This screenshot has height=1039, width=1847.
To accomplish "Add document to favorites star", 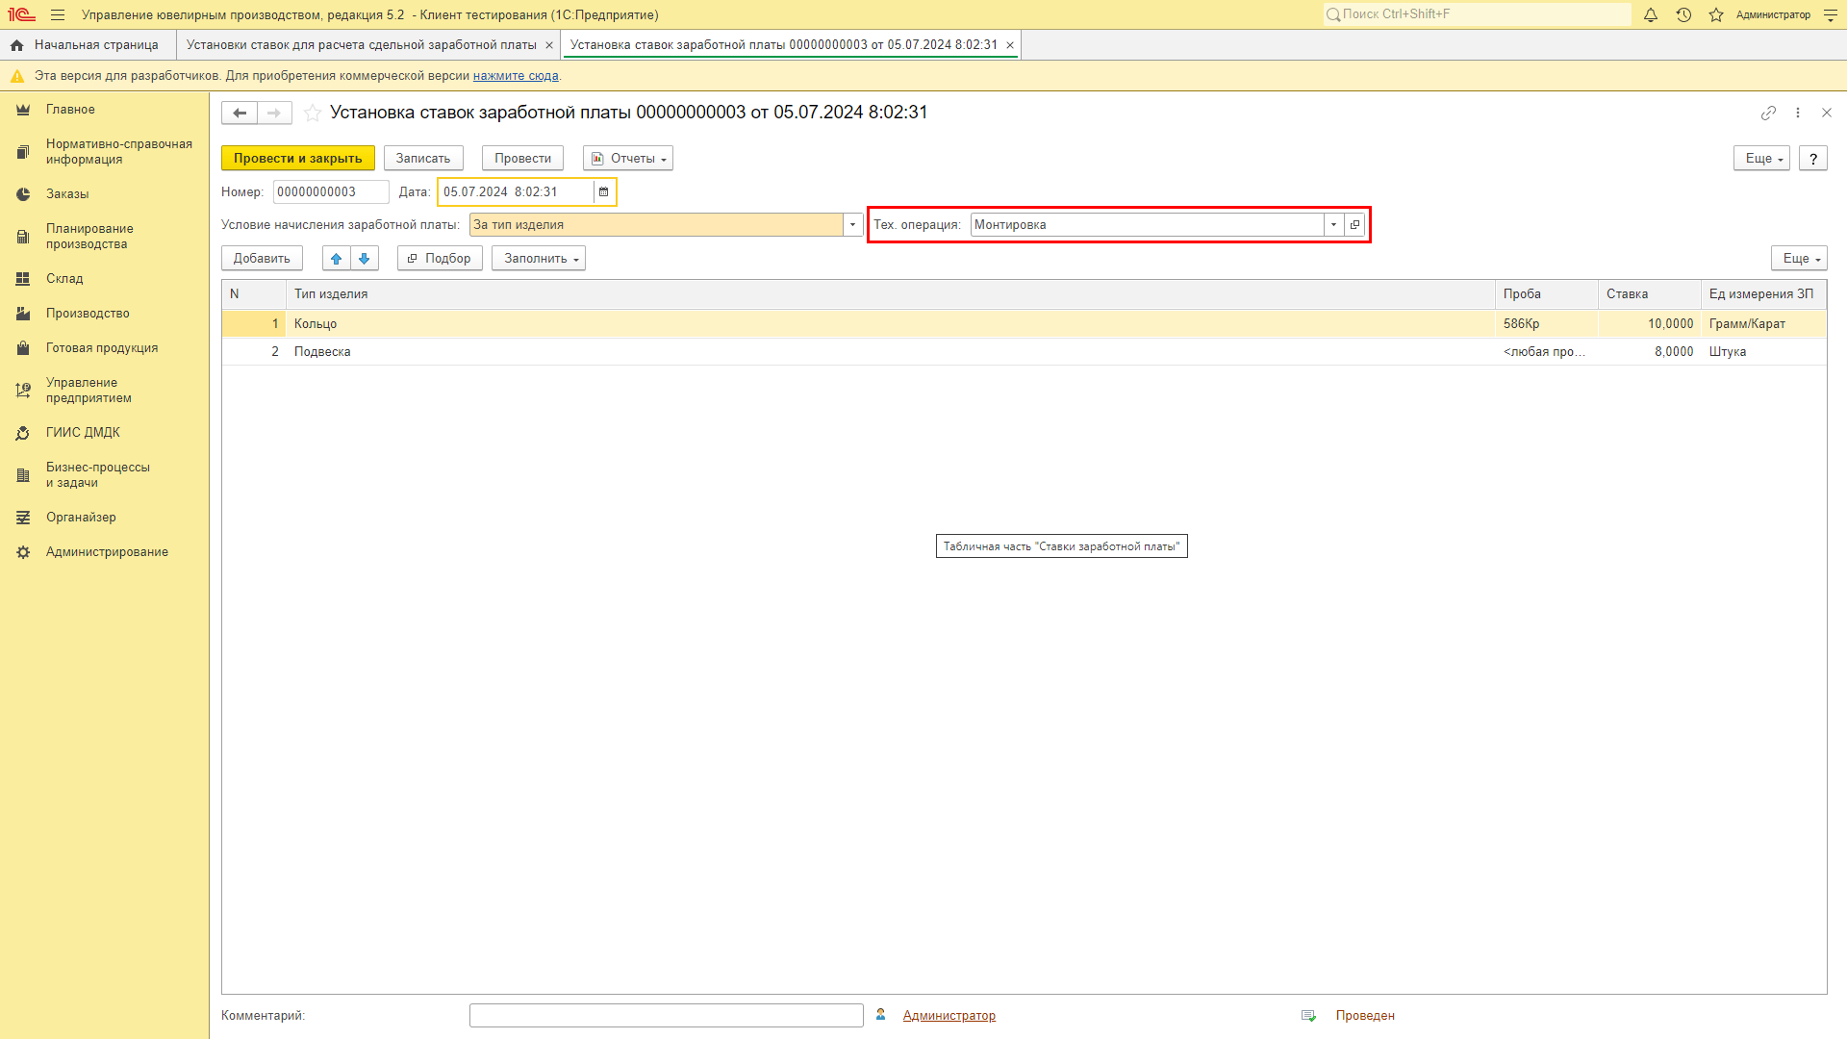I will point(313,113).
